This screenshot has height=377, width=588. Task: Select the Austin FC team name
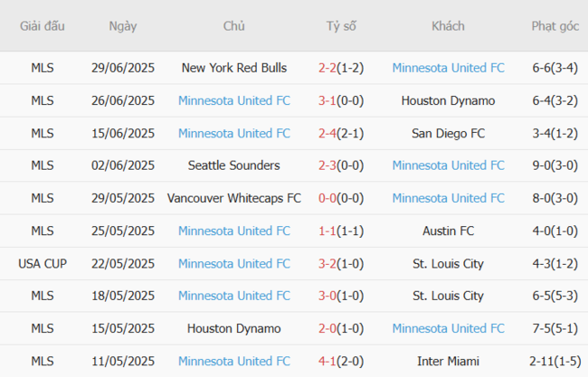click(448, 231)
